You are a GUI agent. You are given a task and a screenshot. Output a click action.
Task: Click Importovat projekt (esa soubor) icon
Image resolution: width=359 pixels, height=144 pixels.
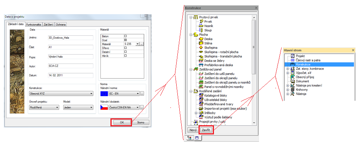tap(201, 108)
